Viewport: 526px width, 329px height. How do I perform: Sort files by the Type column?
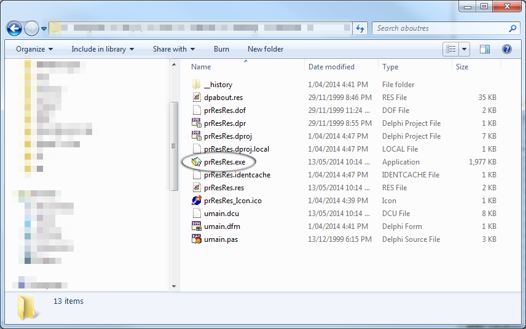[x=390, y=67]
